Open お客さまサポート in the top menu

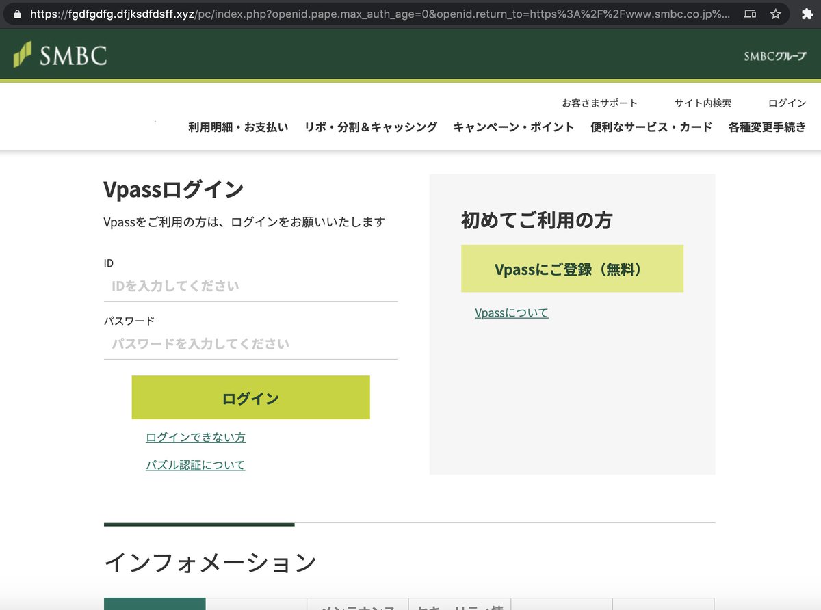tap(599, 103)
